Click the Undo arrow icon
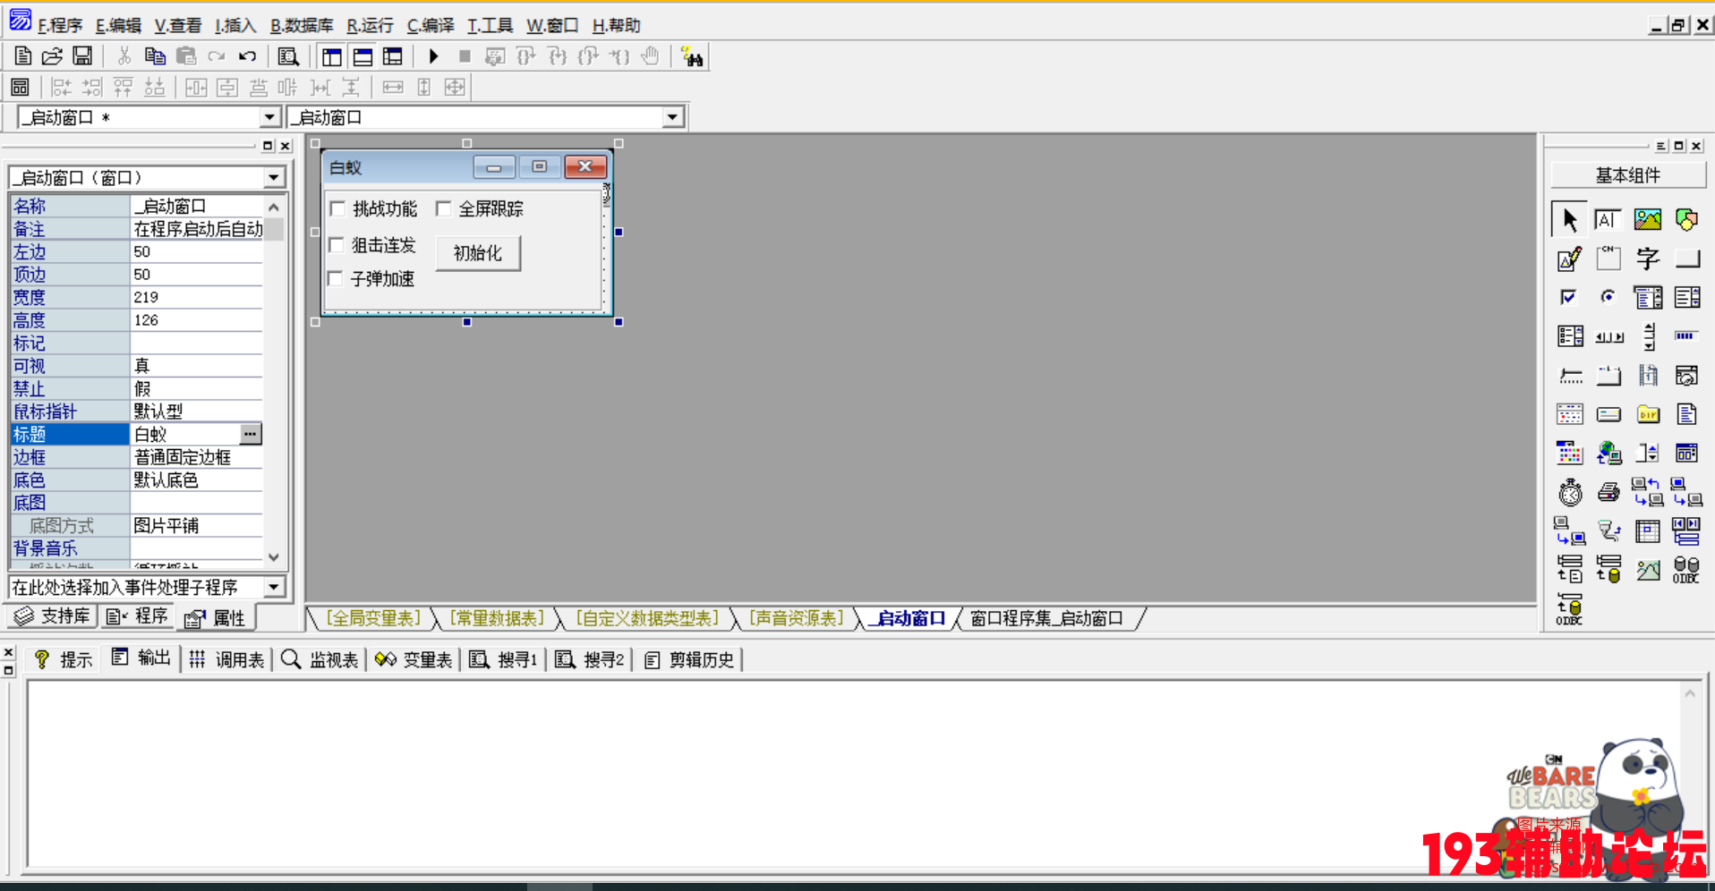This screenshot has height=891, width=1715. [x=248, y=56]
